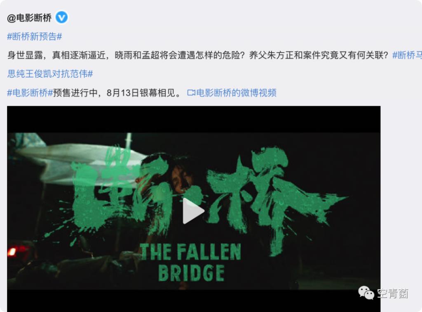Viewport: 422px width, 312px height.
Task: Click THE FALLEN BRIDGE English title text
Action: (190, 262)
